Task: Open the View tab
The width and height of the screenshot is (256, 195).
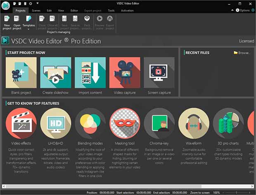Action: tap(61, 11)
